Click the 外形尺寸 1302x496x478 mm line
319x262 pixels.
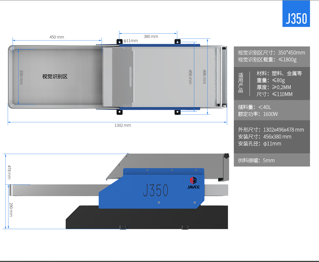(x=271, y=130)
